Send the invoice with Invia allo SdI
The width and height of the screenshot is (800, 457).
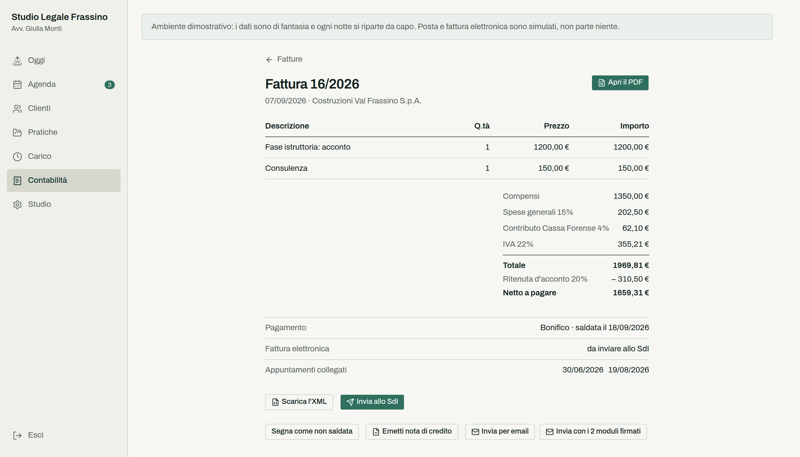click(372, 402)
